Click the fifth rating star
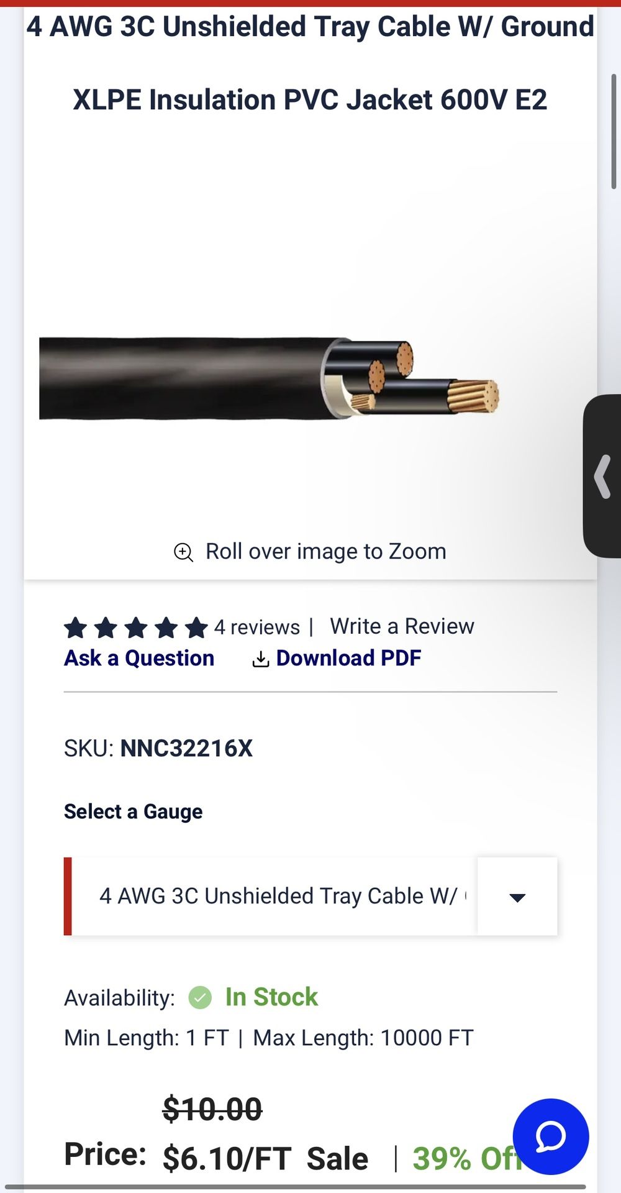 (x=196, y=628)
